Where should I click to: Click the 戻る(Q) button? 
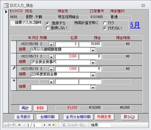pyautogui.click(x=129, y=117)
